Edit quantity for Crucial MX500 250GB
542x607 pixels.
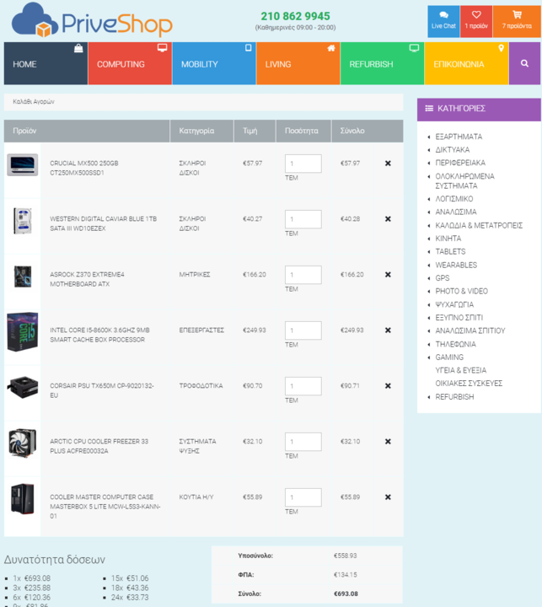[x=303, y=164]
